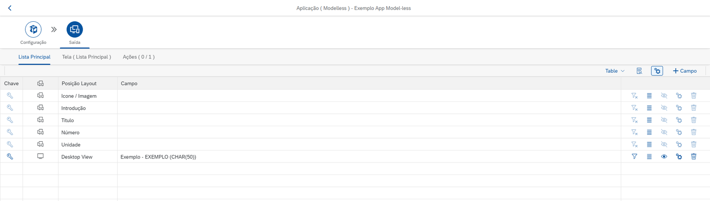Toggle hidden eye icon in Número row

click(x=664, y=132)
